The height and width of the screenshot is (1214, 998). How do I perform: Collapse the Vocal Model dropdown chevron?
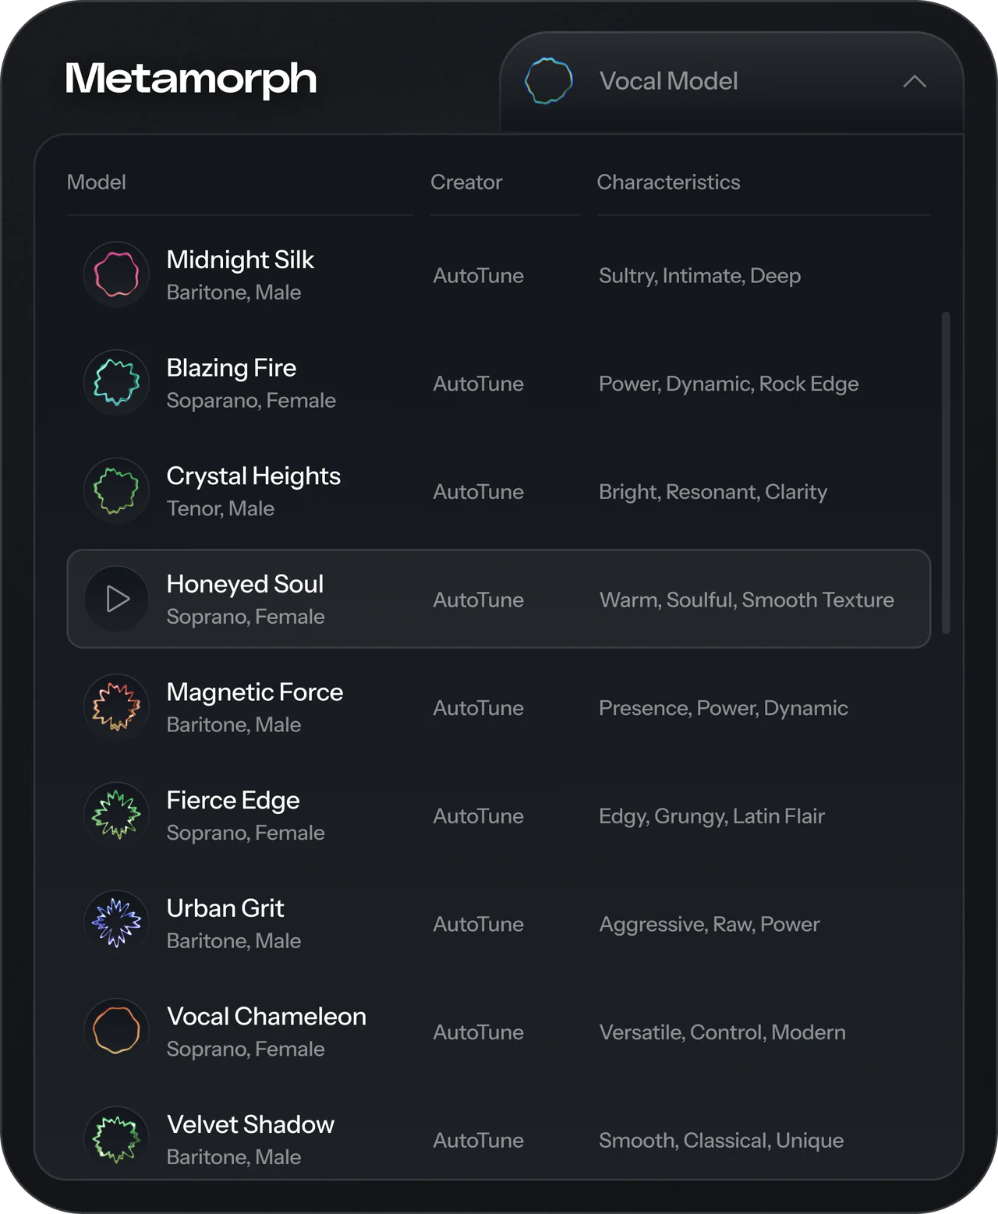pos(914,81)
